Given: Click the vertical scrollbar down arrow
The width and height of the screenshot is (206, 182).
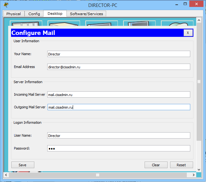Looking at the screenshot, I should point(199,170).
